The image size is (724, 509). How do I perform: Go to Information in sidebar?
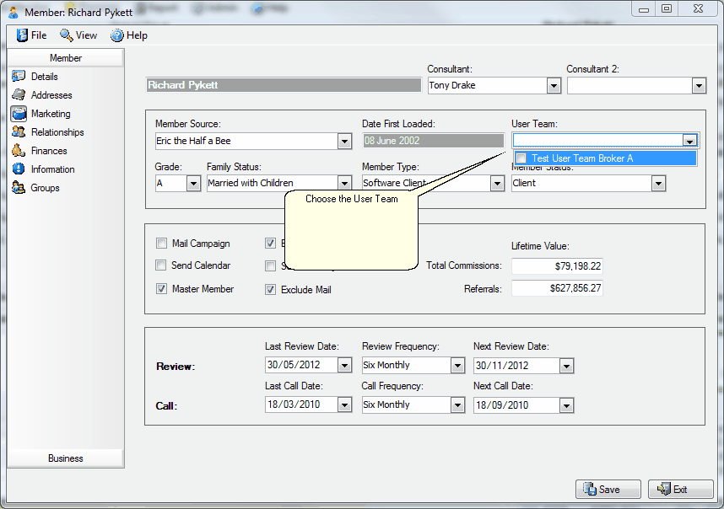coord(52,169)
